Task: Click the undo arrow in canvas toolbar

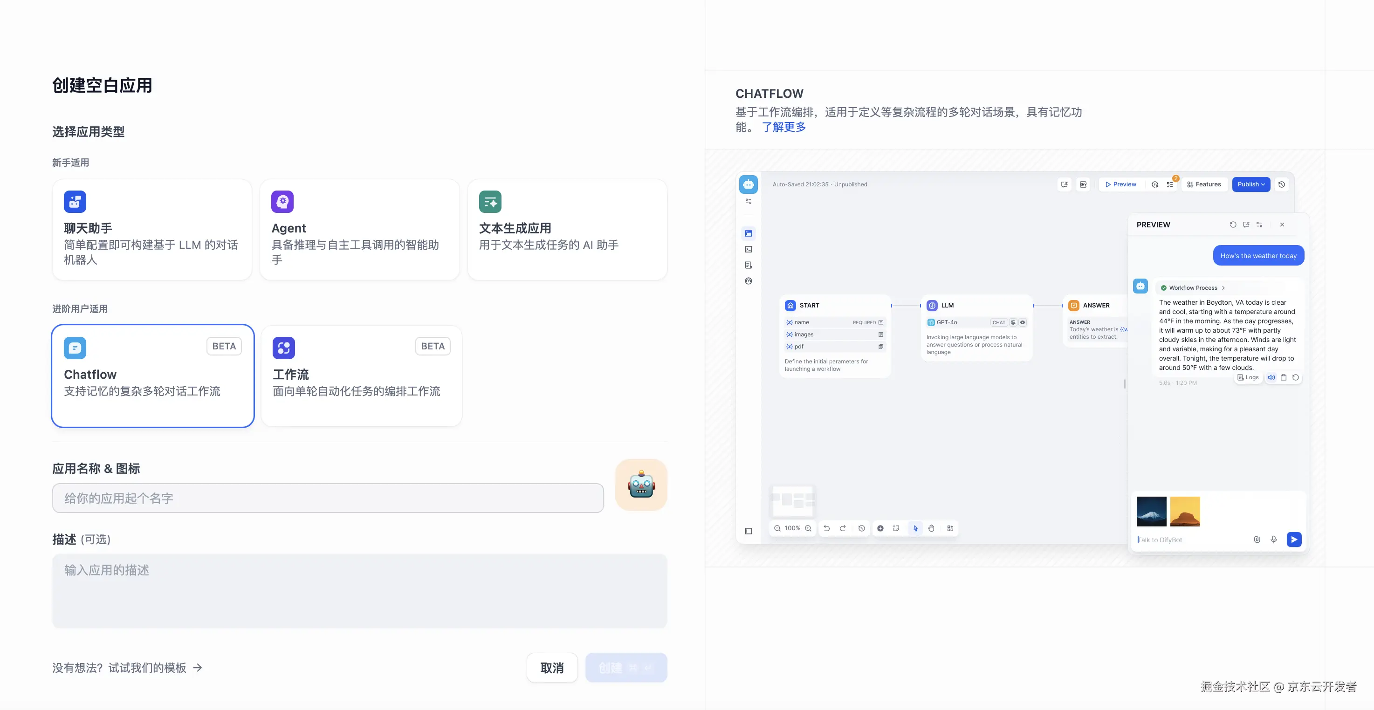Action: click(827, 528)
